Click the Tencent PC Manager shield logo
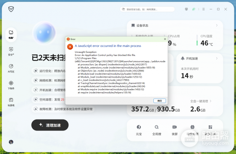This screenshot has width=236, height=154. [x=11, y=9]
